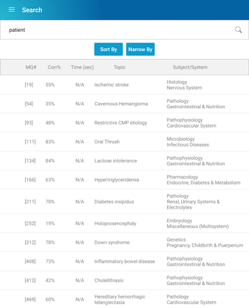Select the Lactose intolerance result
The height and width of the screenshot is (308, 249).
click(x=124, y=161)
